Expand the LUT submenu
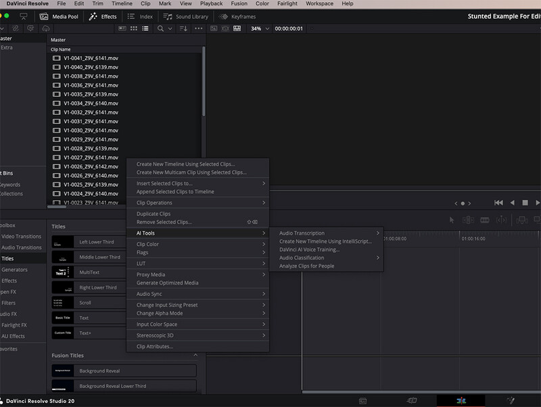Image resolution: width=541 pixels, height=407 pixels. (x=197, y=264)
